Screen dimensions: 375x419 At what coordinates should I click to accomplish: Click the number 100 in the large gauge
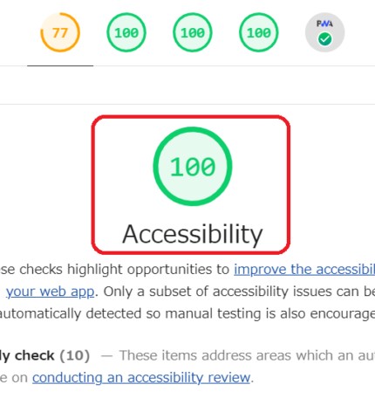tap(193, 167)
